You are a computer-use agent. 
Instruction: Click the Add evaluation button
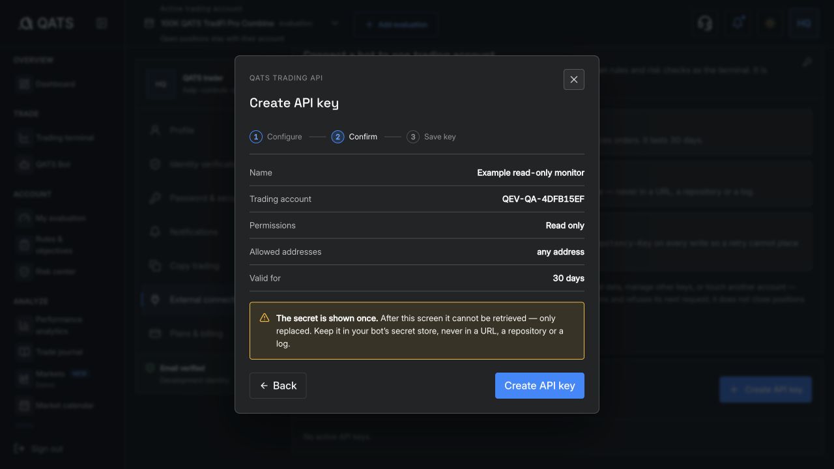pyautogui.click(x=396, y=25)
